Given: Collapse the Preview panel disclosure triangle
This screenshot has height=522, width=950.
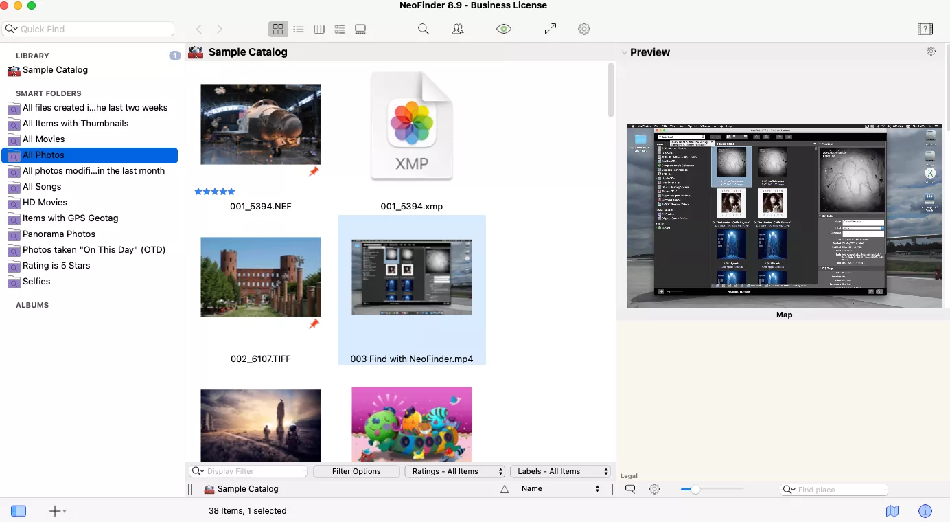Looking at the screenshot, I should click(x=624, y=52).
